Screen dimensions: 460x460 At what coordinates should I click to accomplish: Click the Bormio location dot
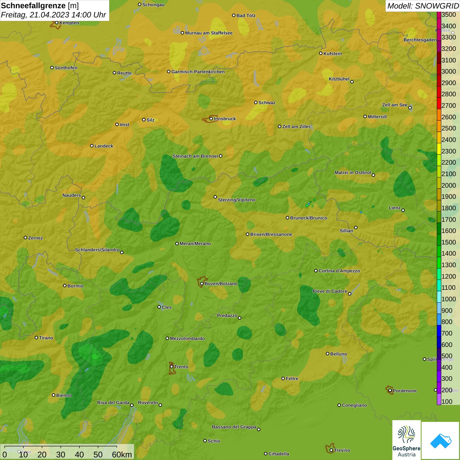click(65, 286)
